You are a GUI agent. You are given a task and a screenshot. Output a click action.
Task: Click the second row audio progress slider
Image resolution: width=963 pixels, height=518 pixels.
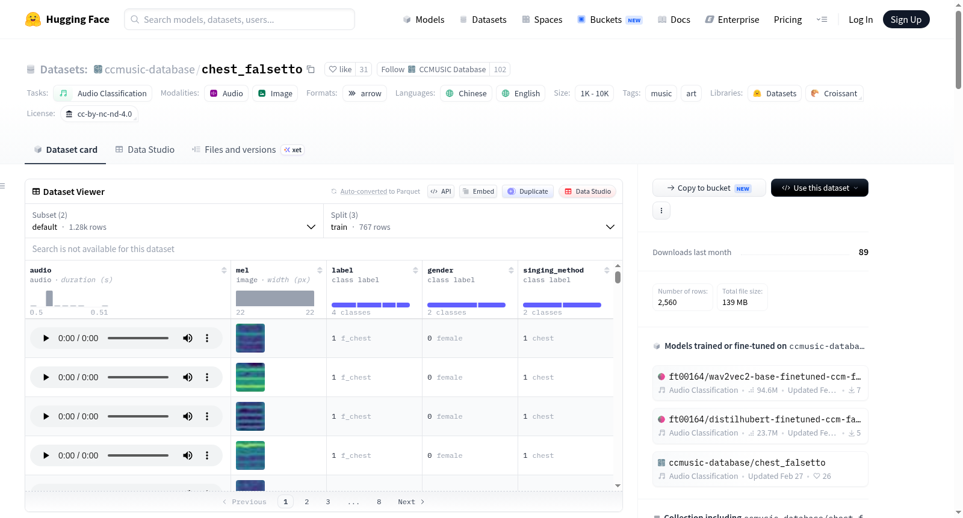pos(138,377)
